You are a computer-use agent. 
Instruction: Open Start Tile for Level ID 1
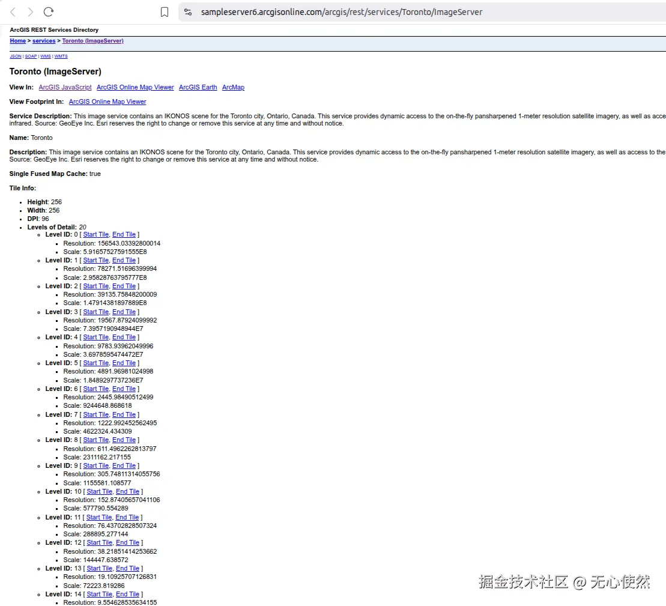point(96,260)
